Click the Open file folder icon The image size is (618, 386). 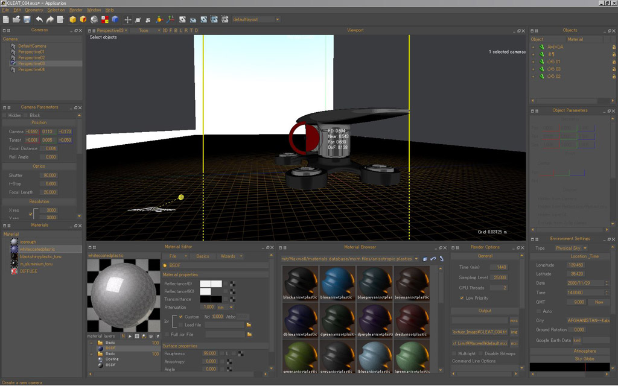click(16, 19)
